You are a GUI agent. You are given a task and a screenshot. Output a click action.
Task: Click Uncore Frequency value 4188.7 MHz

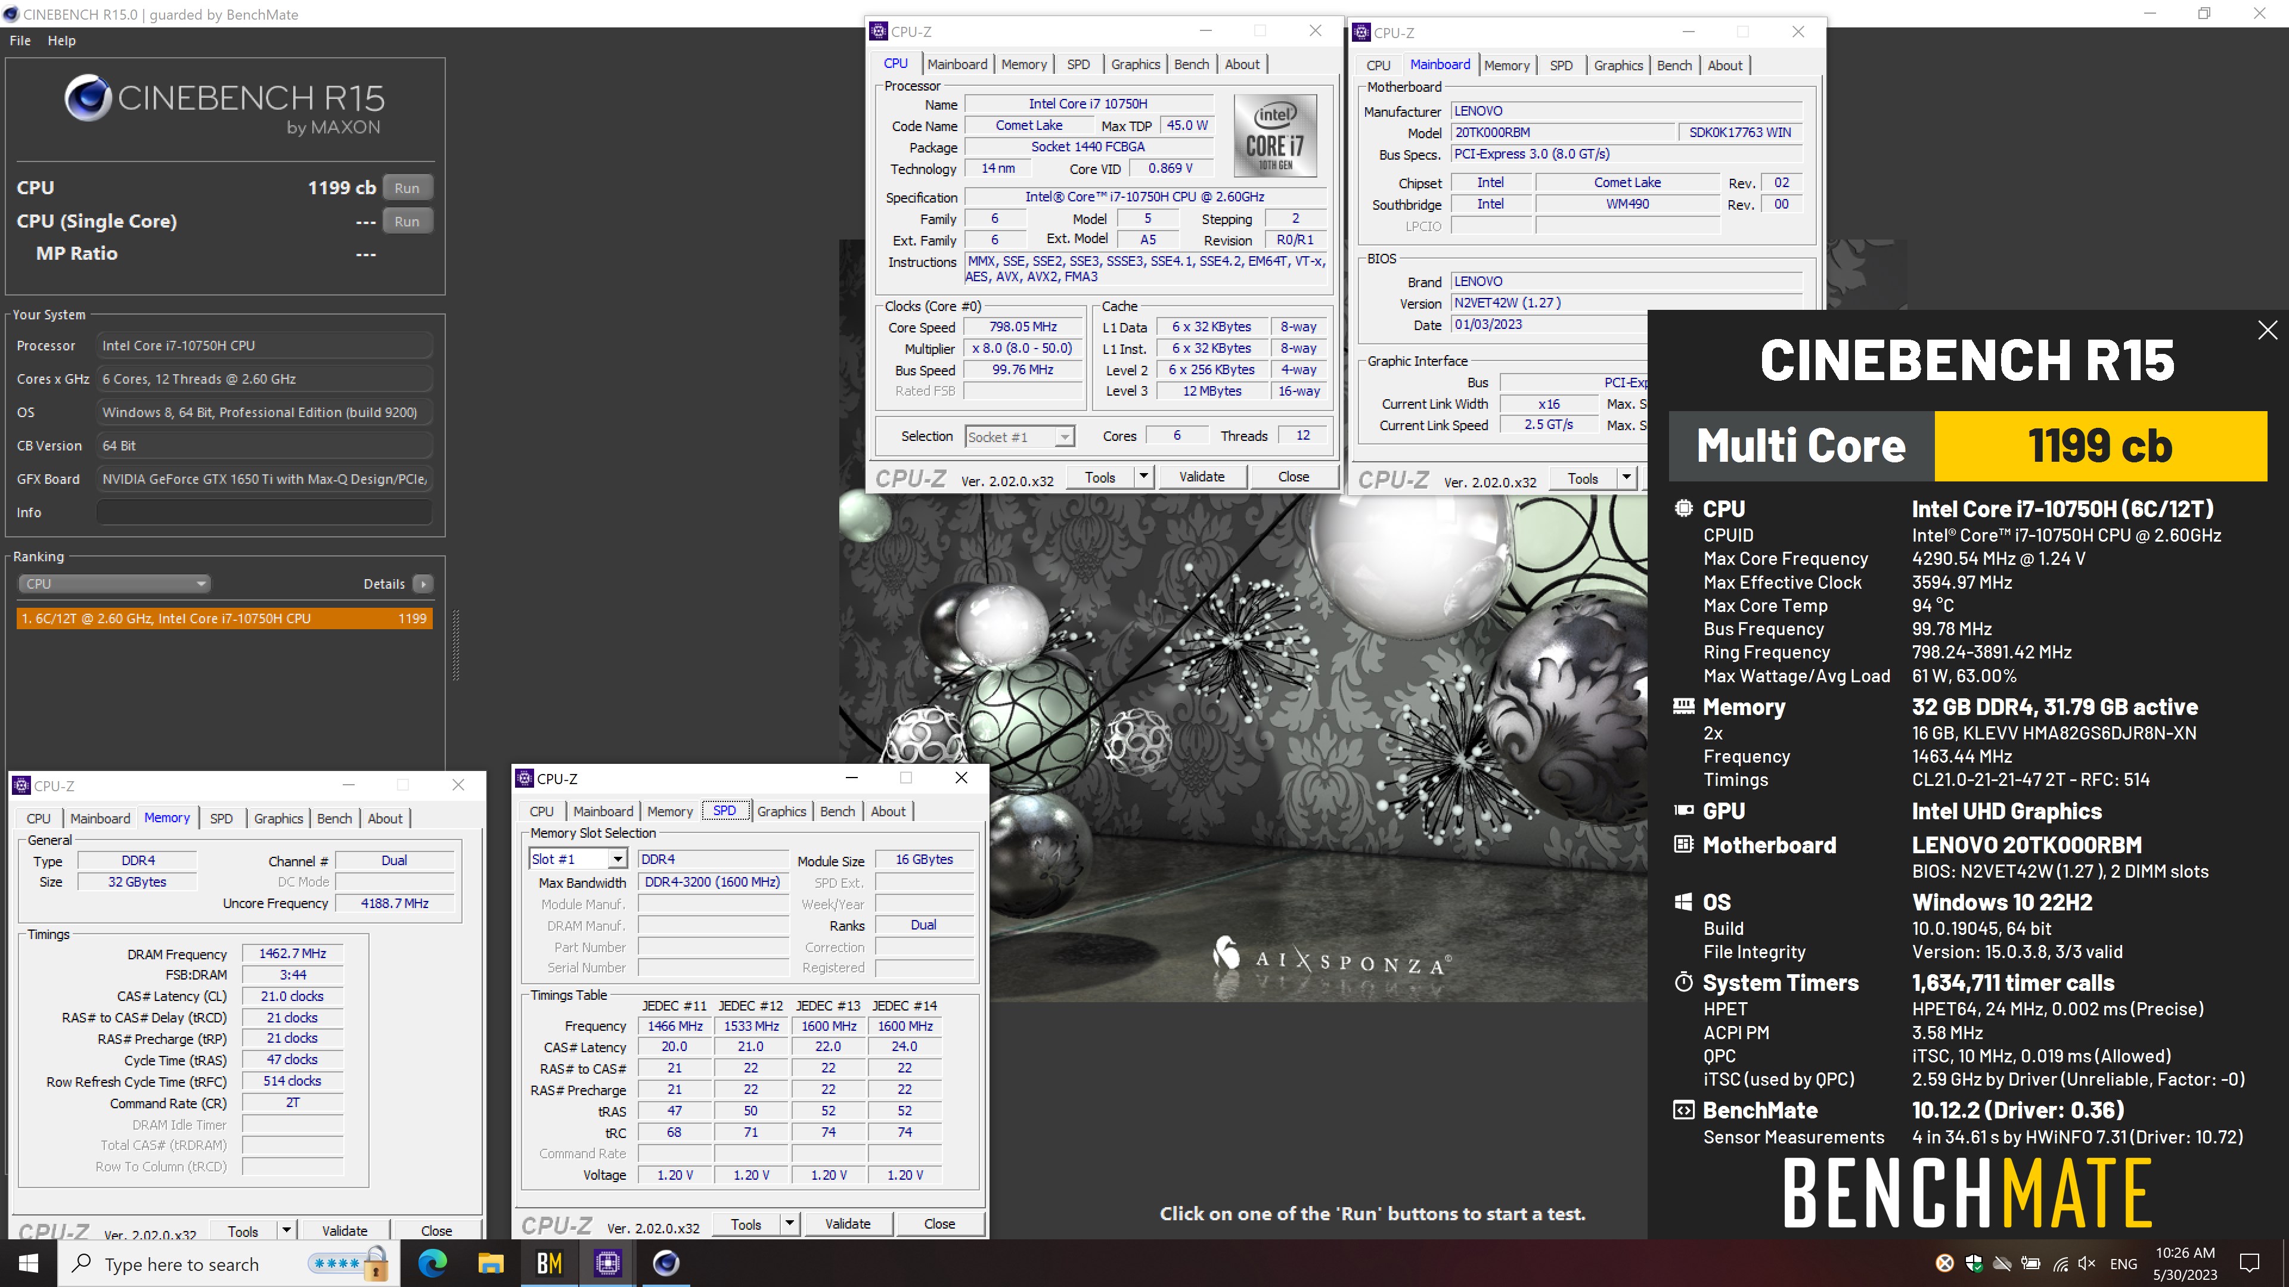[395, 903]
